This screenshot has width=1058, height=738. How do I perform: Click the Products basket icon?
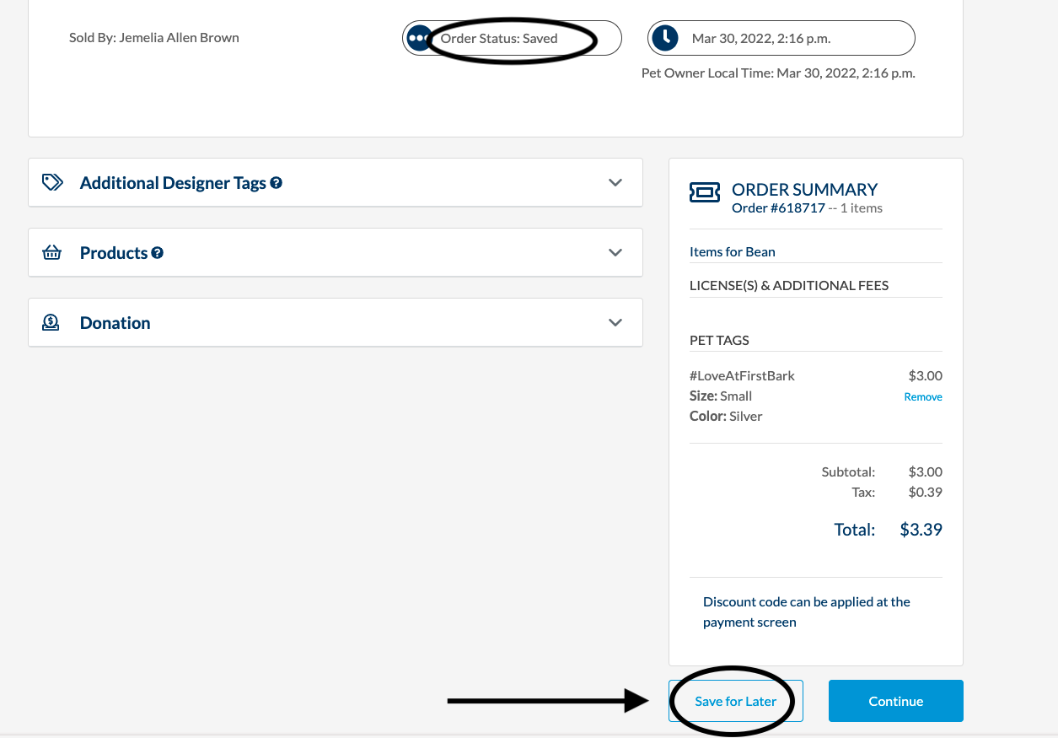52,252
